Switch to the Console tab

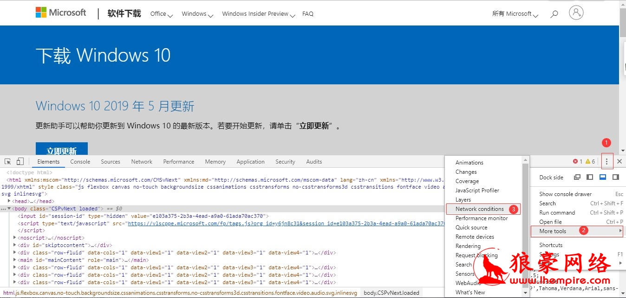coord(80,161)
